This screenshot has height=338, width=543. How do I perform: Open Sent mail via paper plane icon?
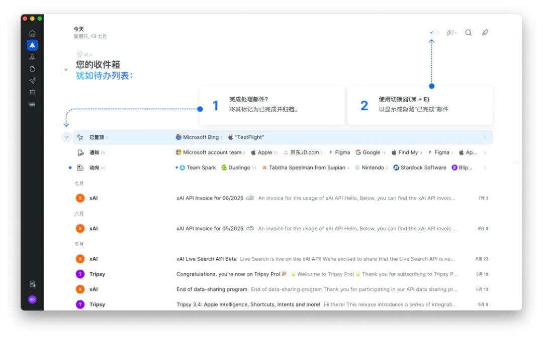pos(32,81)
